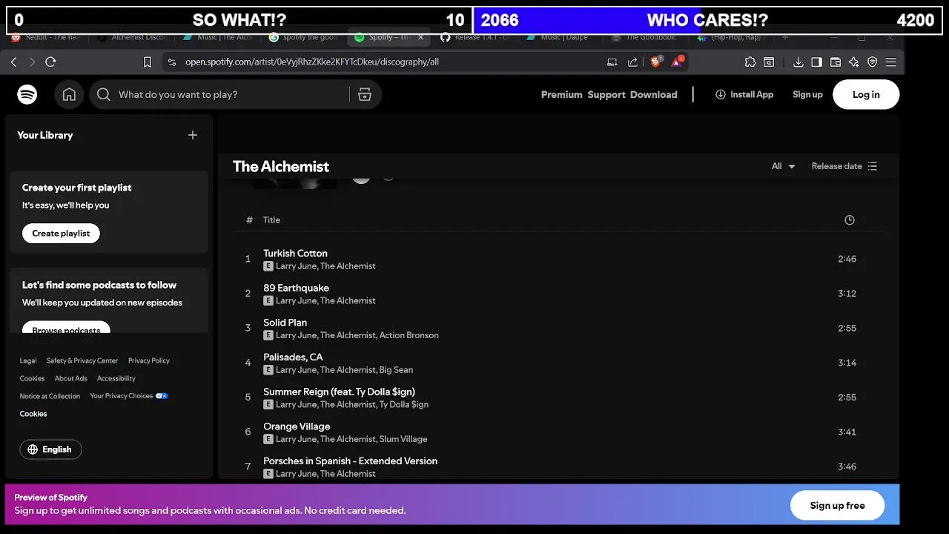Click the browser URL address field
Screen dimensions: 949x534
(386, 62)
